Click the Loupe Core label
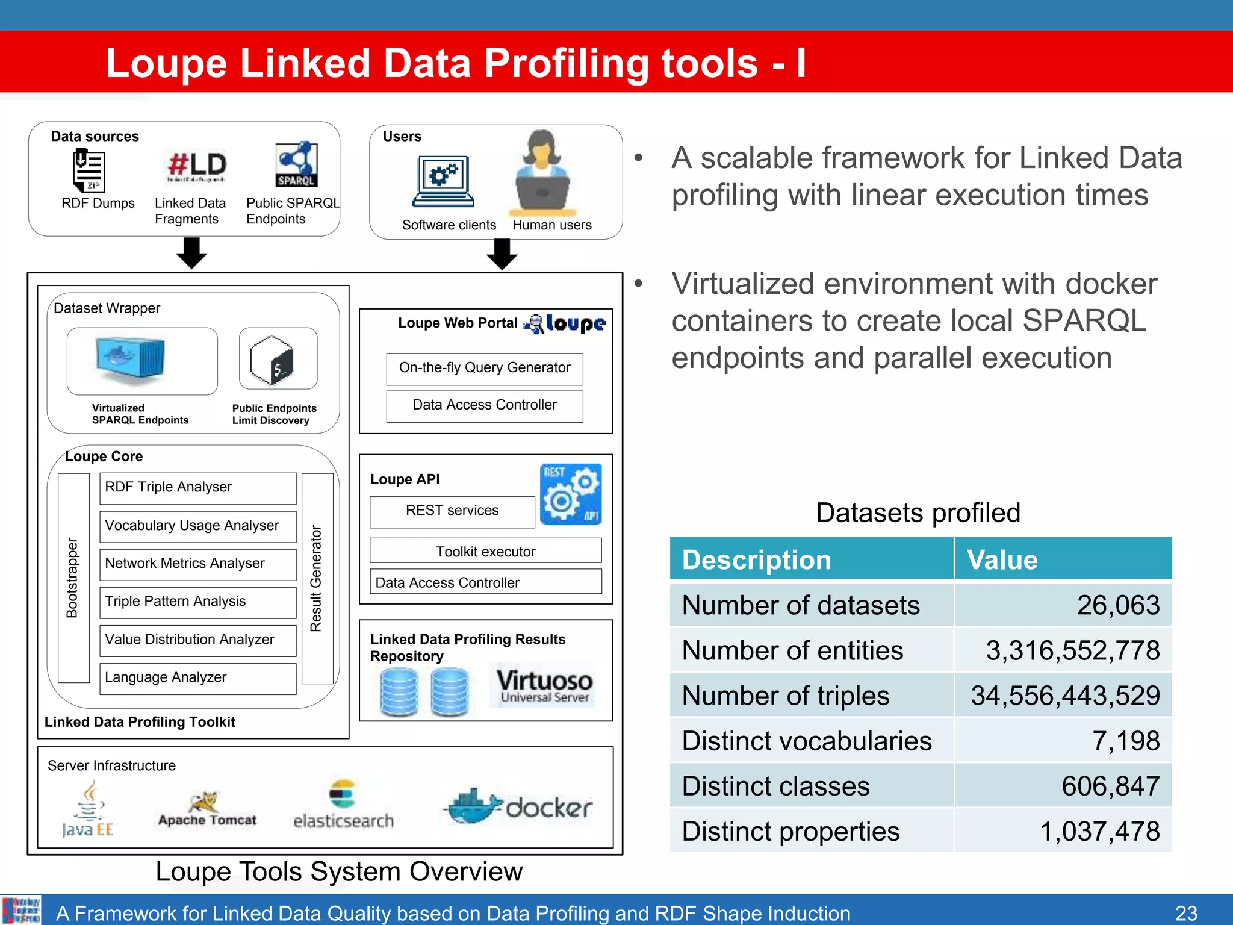Viewport: 1233px width, 925px height. tap(104, 456)
